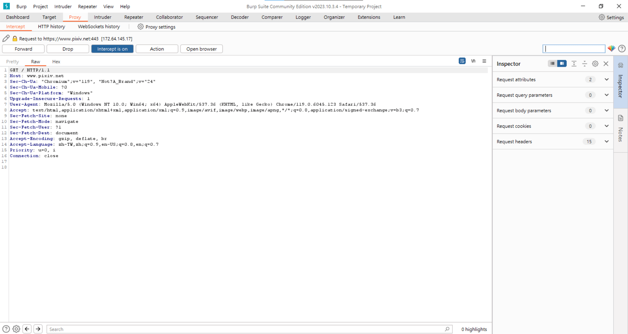Switch to the Learn tab
Screen dimensions: 628x334
pos(399,17)
